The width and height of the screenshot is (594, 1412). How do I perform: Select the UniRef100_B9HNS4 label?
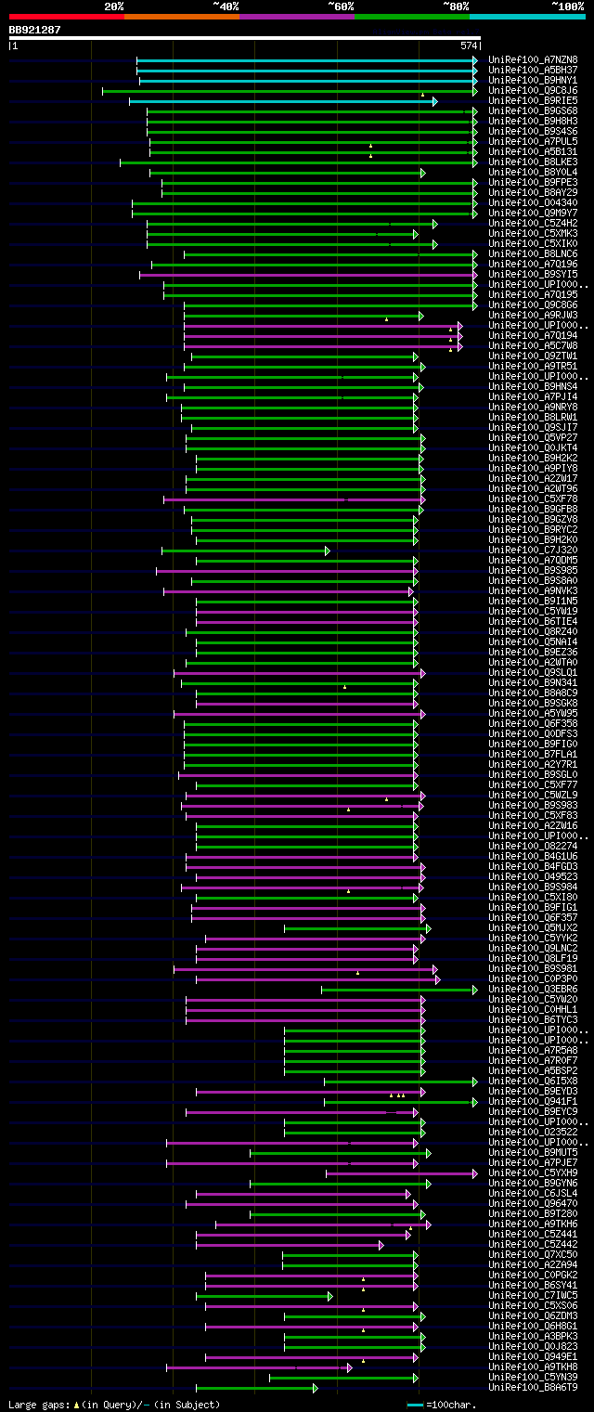(x=533, y=386)
